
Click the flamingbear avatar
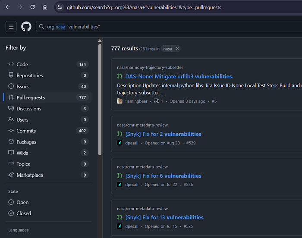tap(120, 101)
